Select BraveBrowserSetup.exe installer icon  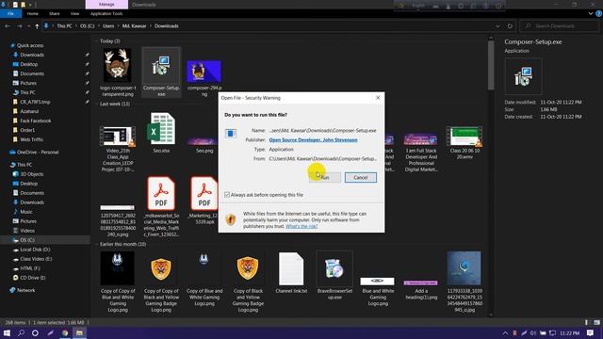(x=334, y=268)
